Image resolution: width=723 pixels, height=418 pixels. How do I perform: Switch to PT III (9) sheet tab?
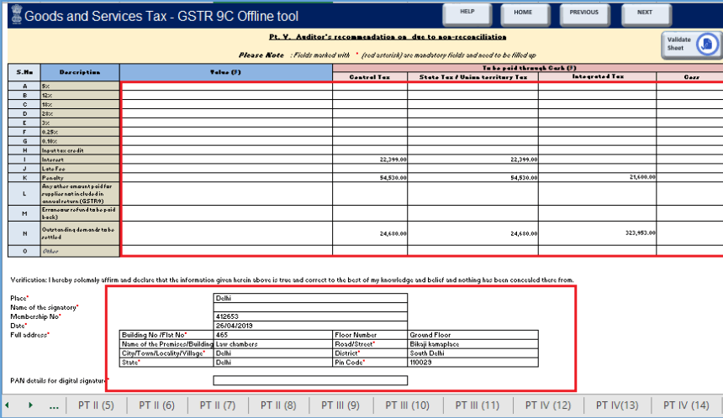tap(340, 405)
